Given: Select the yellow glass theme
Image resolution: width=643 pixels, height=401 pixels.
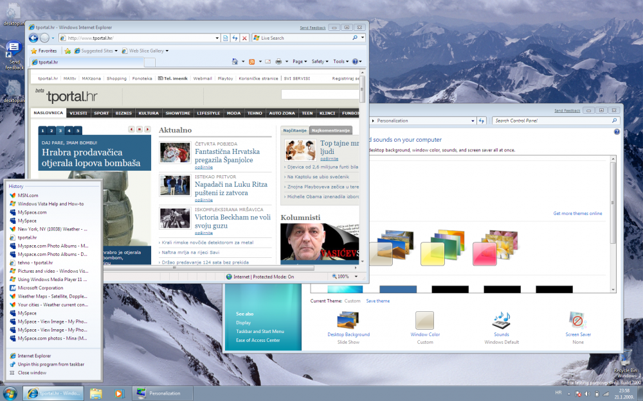Looking at the screenshot, I should pyautogui.click(x=443, y=248).
